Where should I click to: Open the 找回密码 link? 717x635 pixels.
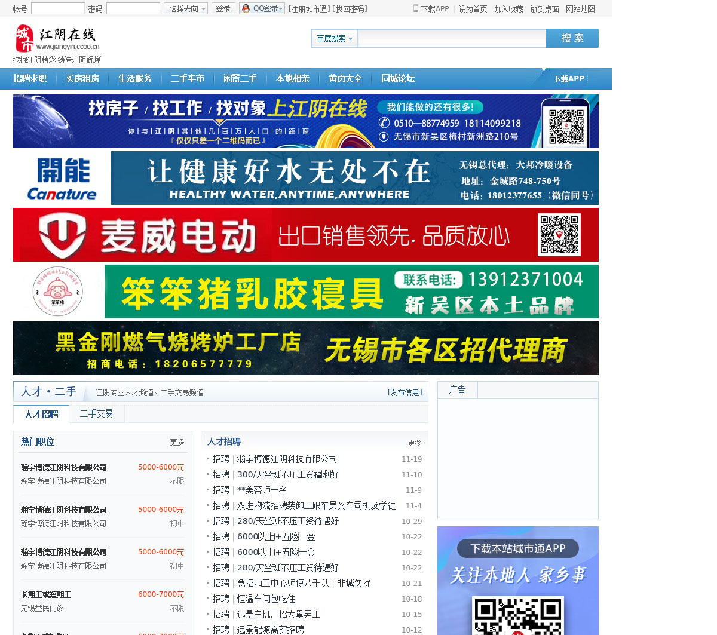(x=350, y=9)
